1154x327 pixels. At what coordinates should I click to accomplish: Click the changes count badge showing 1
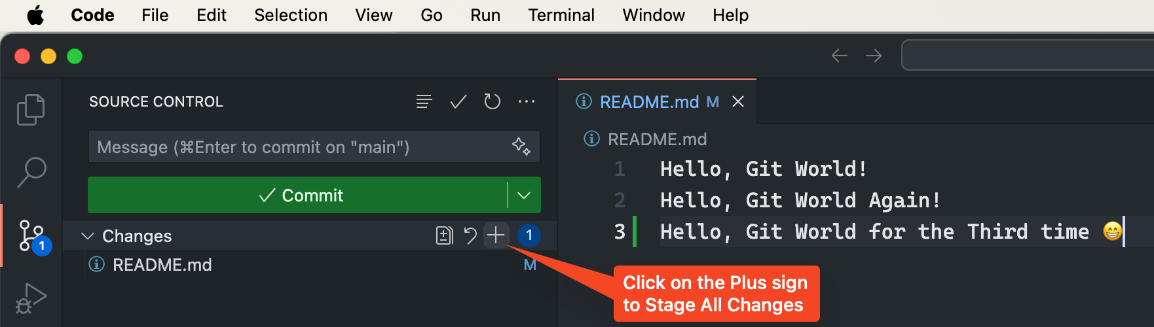(x=529, y=235)
